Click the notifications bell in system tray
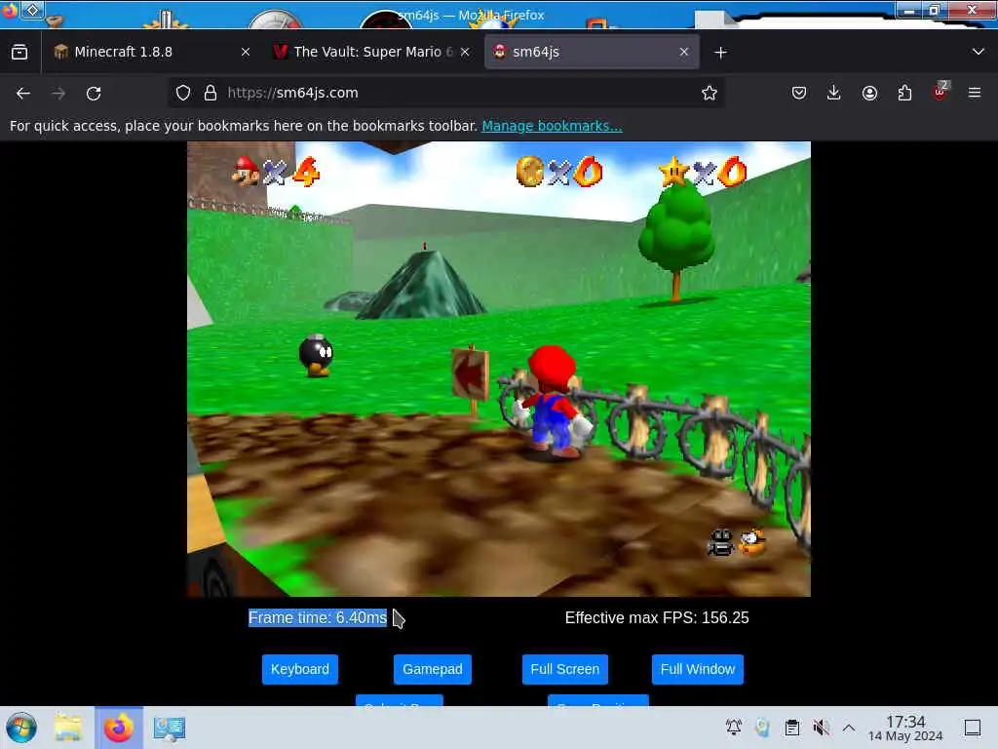The height and width of the screenshot is (749, 998). click(x=733, y=728)
